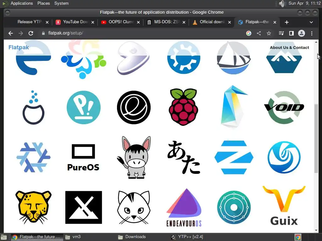Choose the MX Linux logo

pyautogui.click(x=84, y=207)
